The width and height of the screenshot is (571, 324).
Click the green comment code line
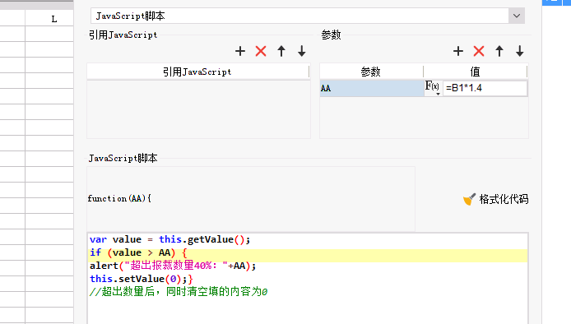pos(179,292)
